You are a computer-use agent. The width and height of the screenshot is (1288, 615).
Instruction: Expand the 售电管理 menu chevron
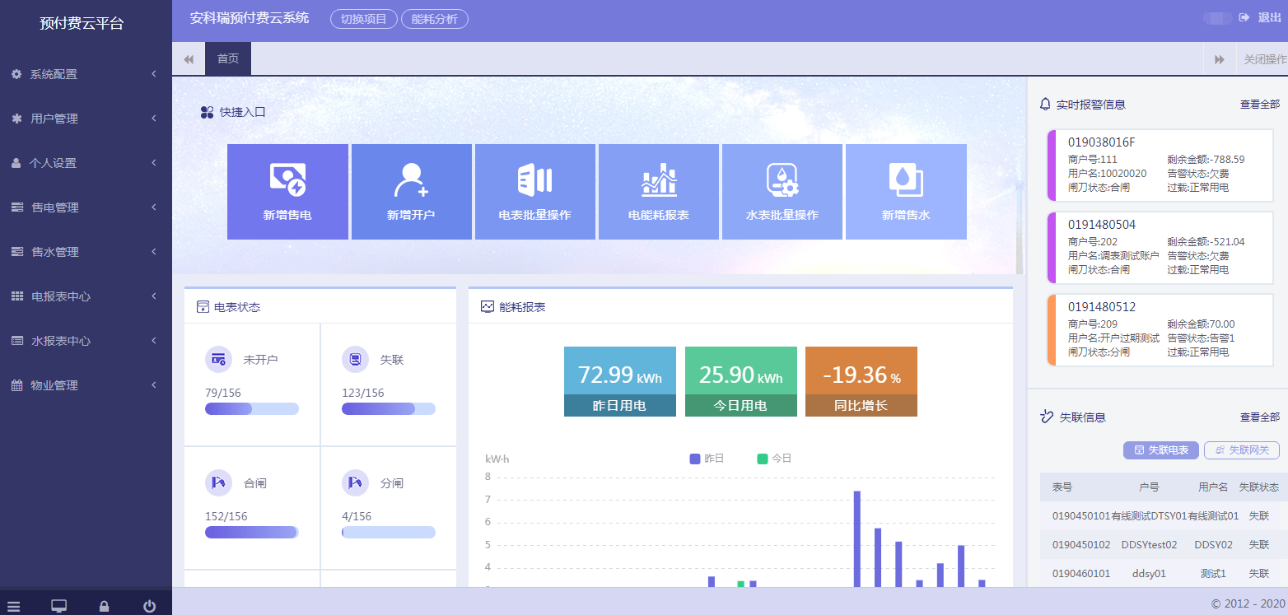[154, 207]
